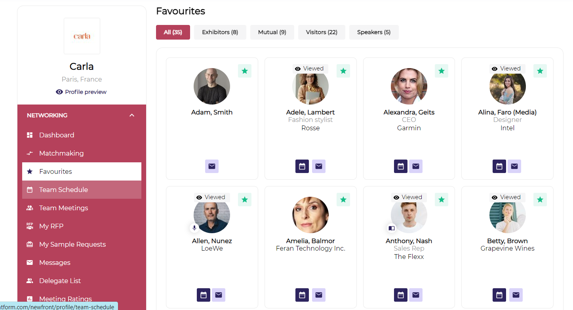Collapse the Networking menu section

point(132,115)
